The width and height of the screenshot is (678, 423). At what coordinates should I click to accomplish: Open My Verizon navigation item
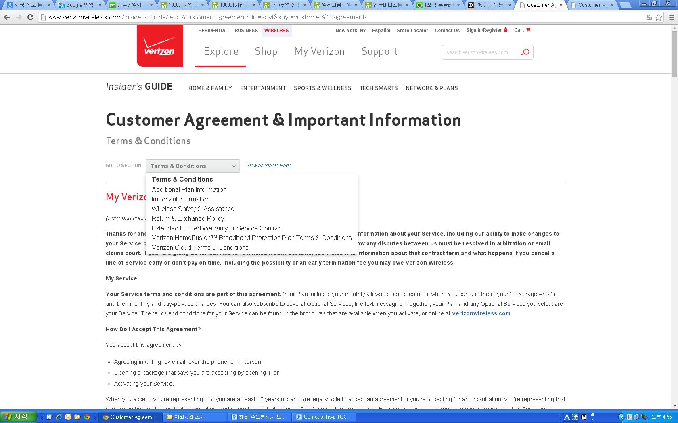319,52
